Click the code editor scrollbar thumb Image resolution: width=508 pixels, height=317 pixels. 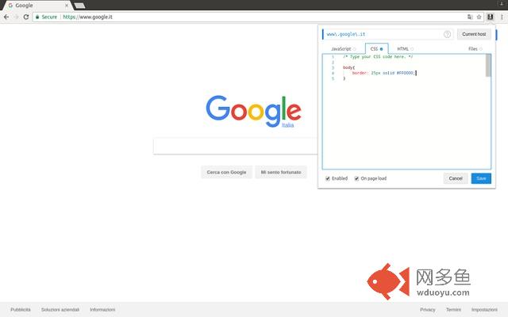click(x=488, y=66)
